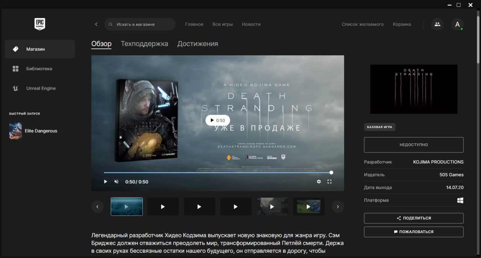Click the БАЗОВАЯ ИГРА badge
The width and height of the screenshot is (481, 258).
pyautogui.click(x=380, y=127)
